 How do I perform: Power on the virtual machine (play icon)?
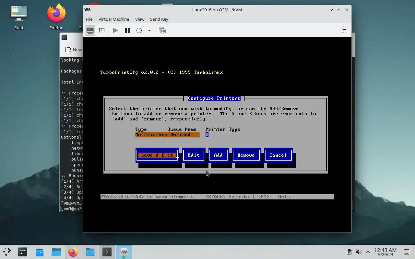(115, 30)
